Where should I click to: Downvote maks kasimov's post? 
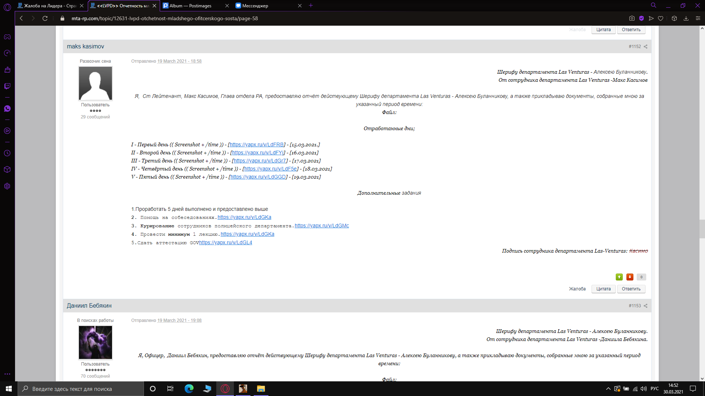(630, 277)
